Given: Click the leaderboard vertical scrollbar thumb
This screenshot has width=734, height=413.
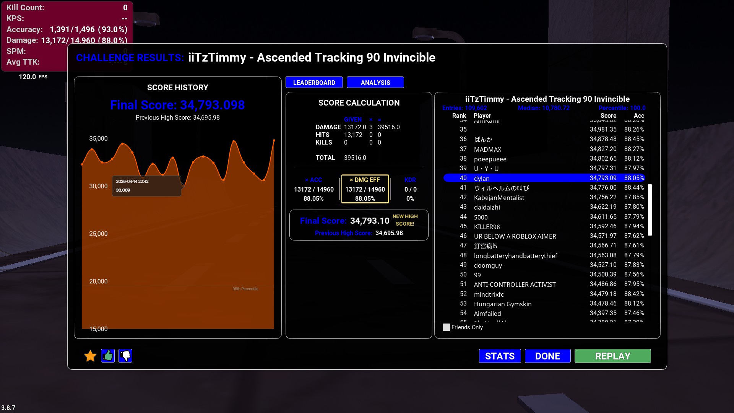Looking at the screenshot, I should [650, 210].
